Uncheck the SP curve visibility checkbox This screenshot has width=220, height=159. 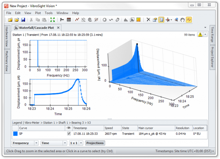point(69,134)
